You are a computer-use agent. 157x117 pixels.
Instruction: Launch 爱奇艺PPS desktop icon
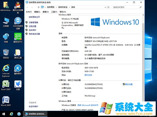click(x=18, y=38)
